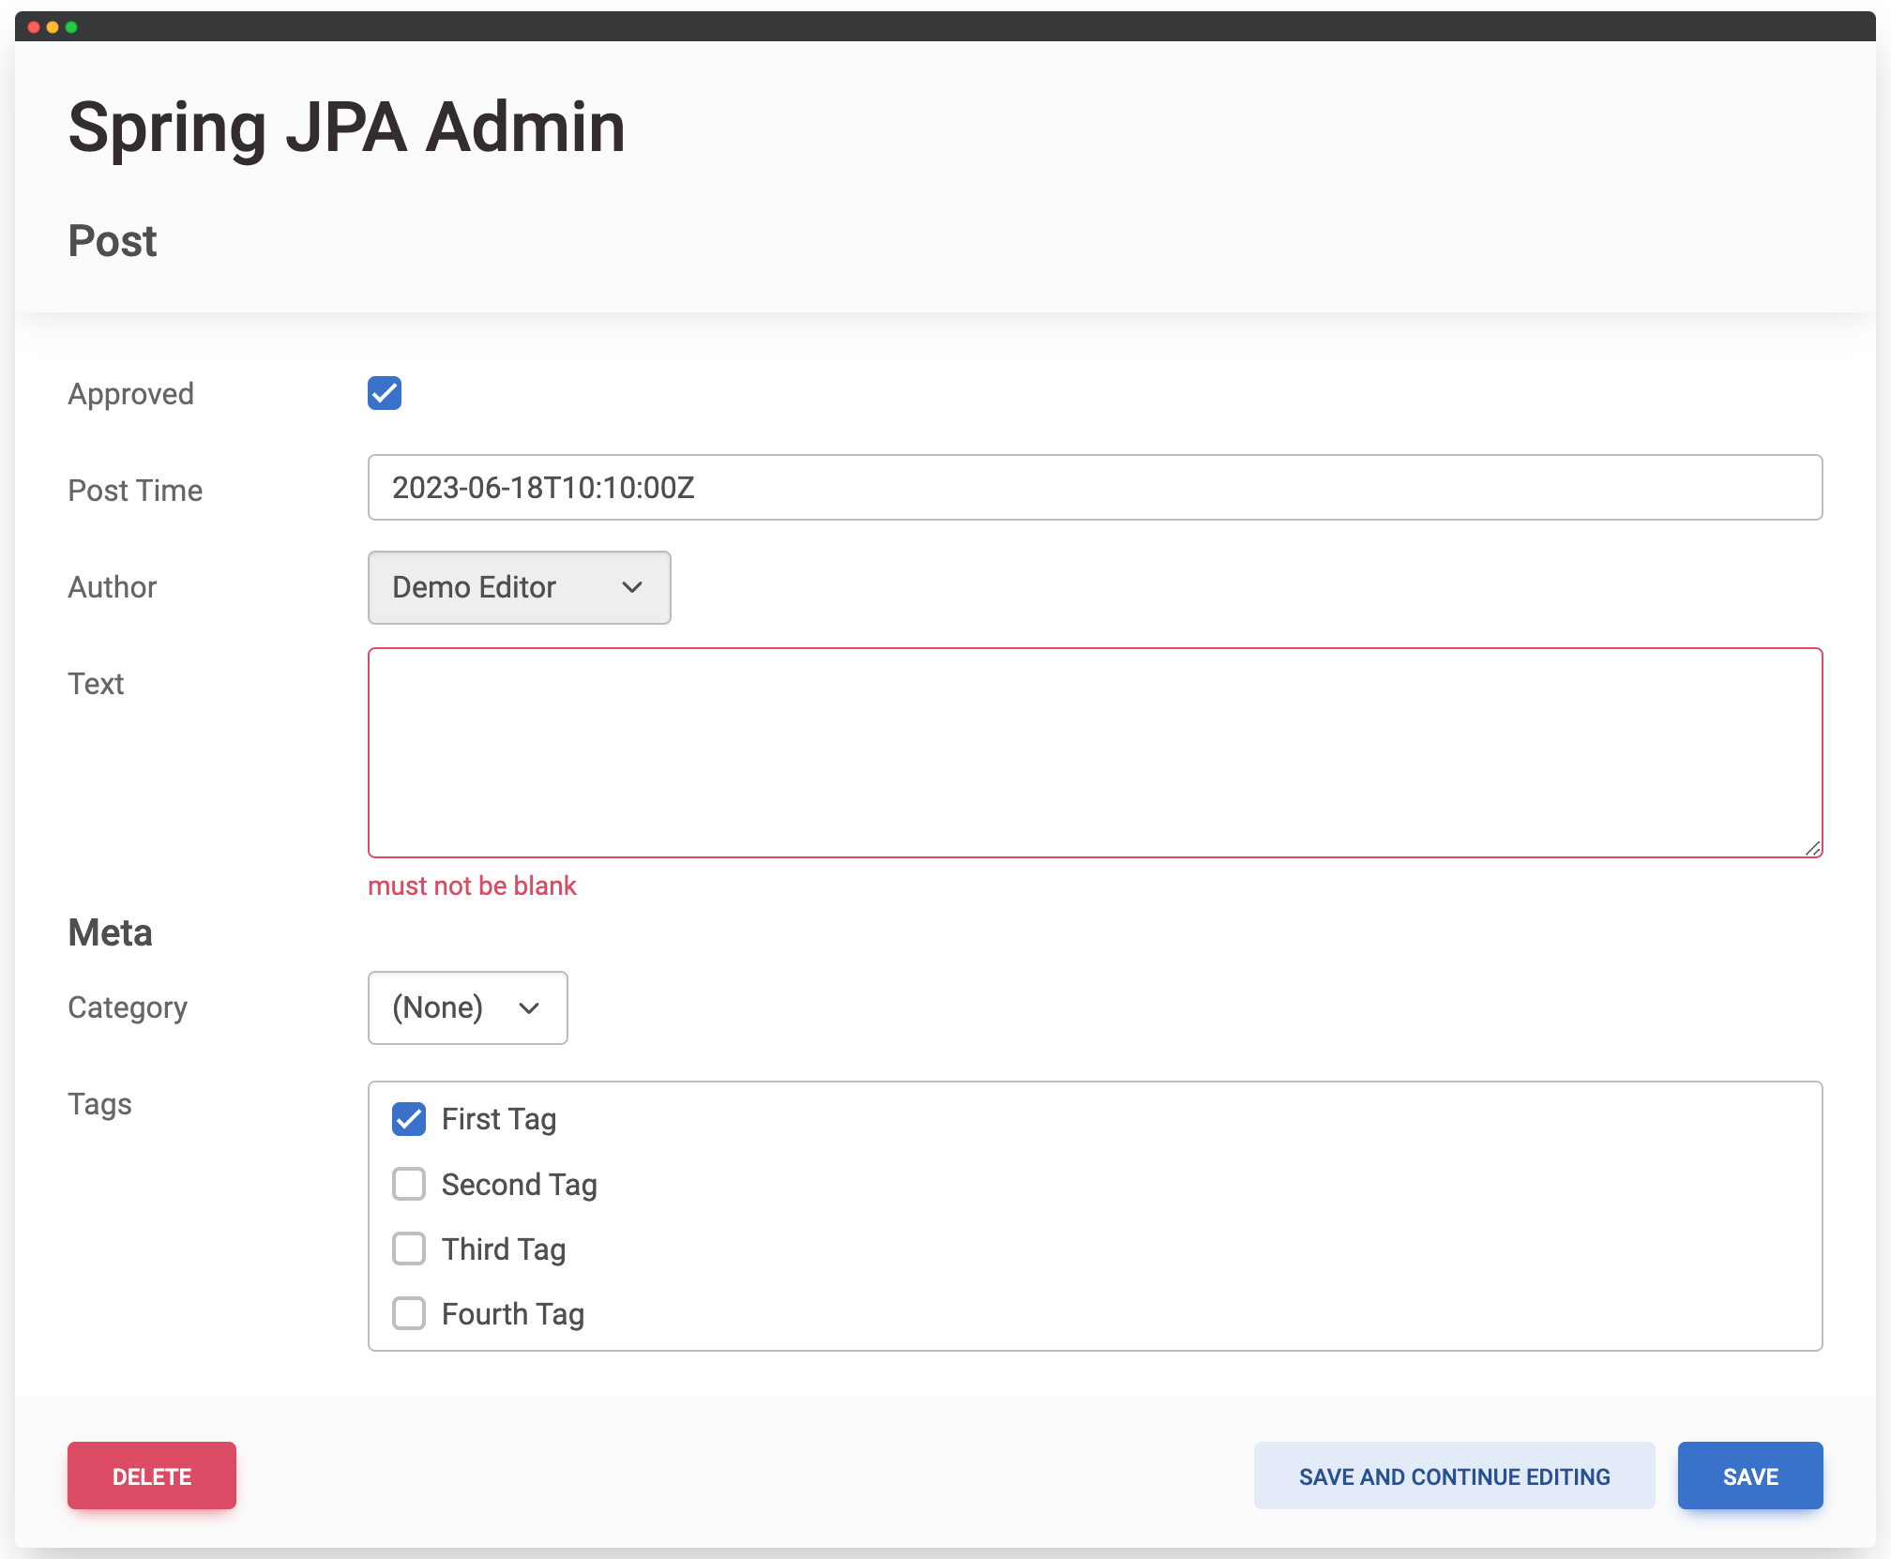Click the red close window button
This screenshot has height=1559, width=1891.
(34, 27)
